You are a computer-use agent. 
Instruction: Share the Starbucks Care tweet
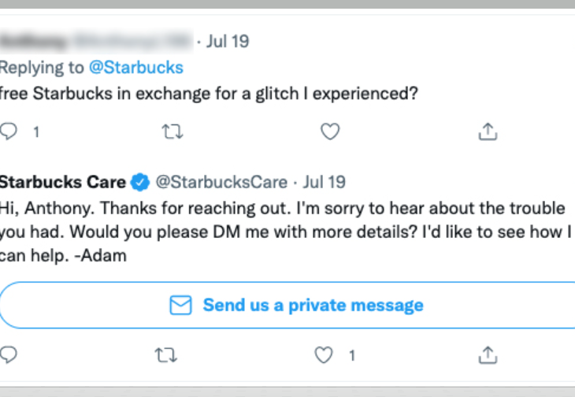pyautogui.click(x=488, y=354)
